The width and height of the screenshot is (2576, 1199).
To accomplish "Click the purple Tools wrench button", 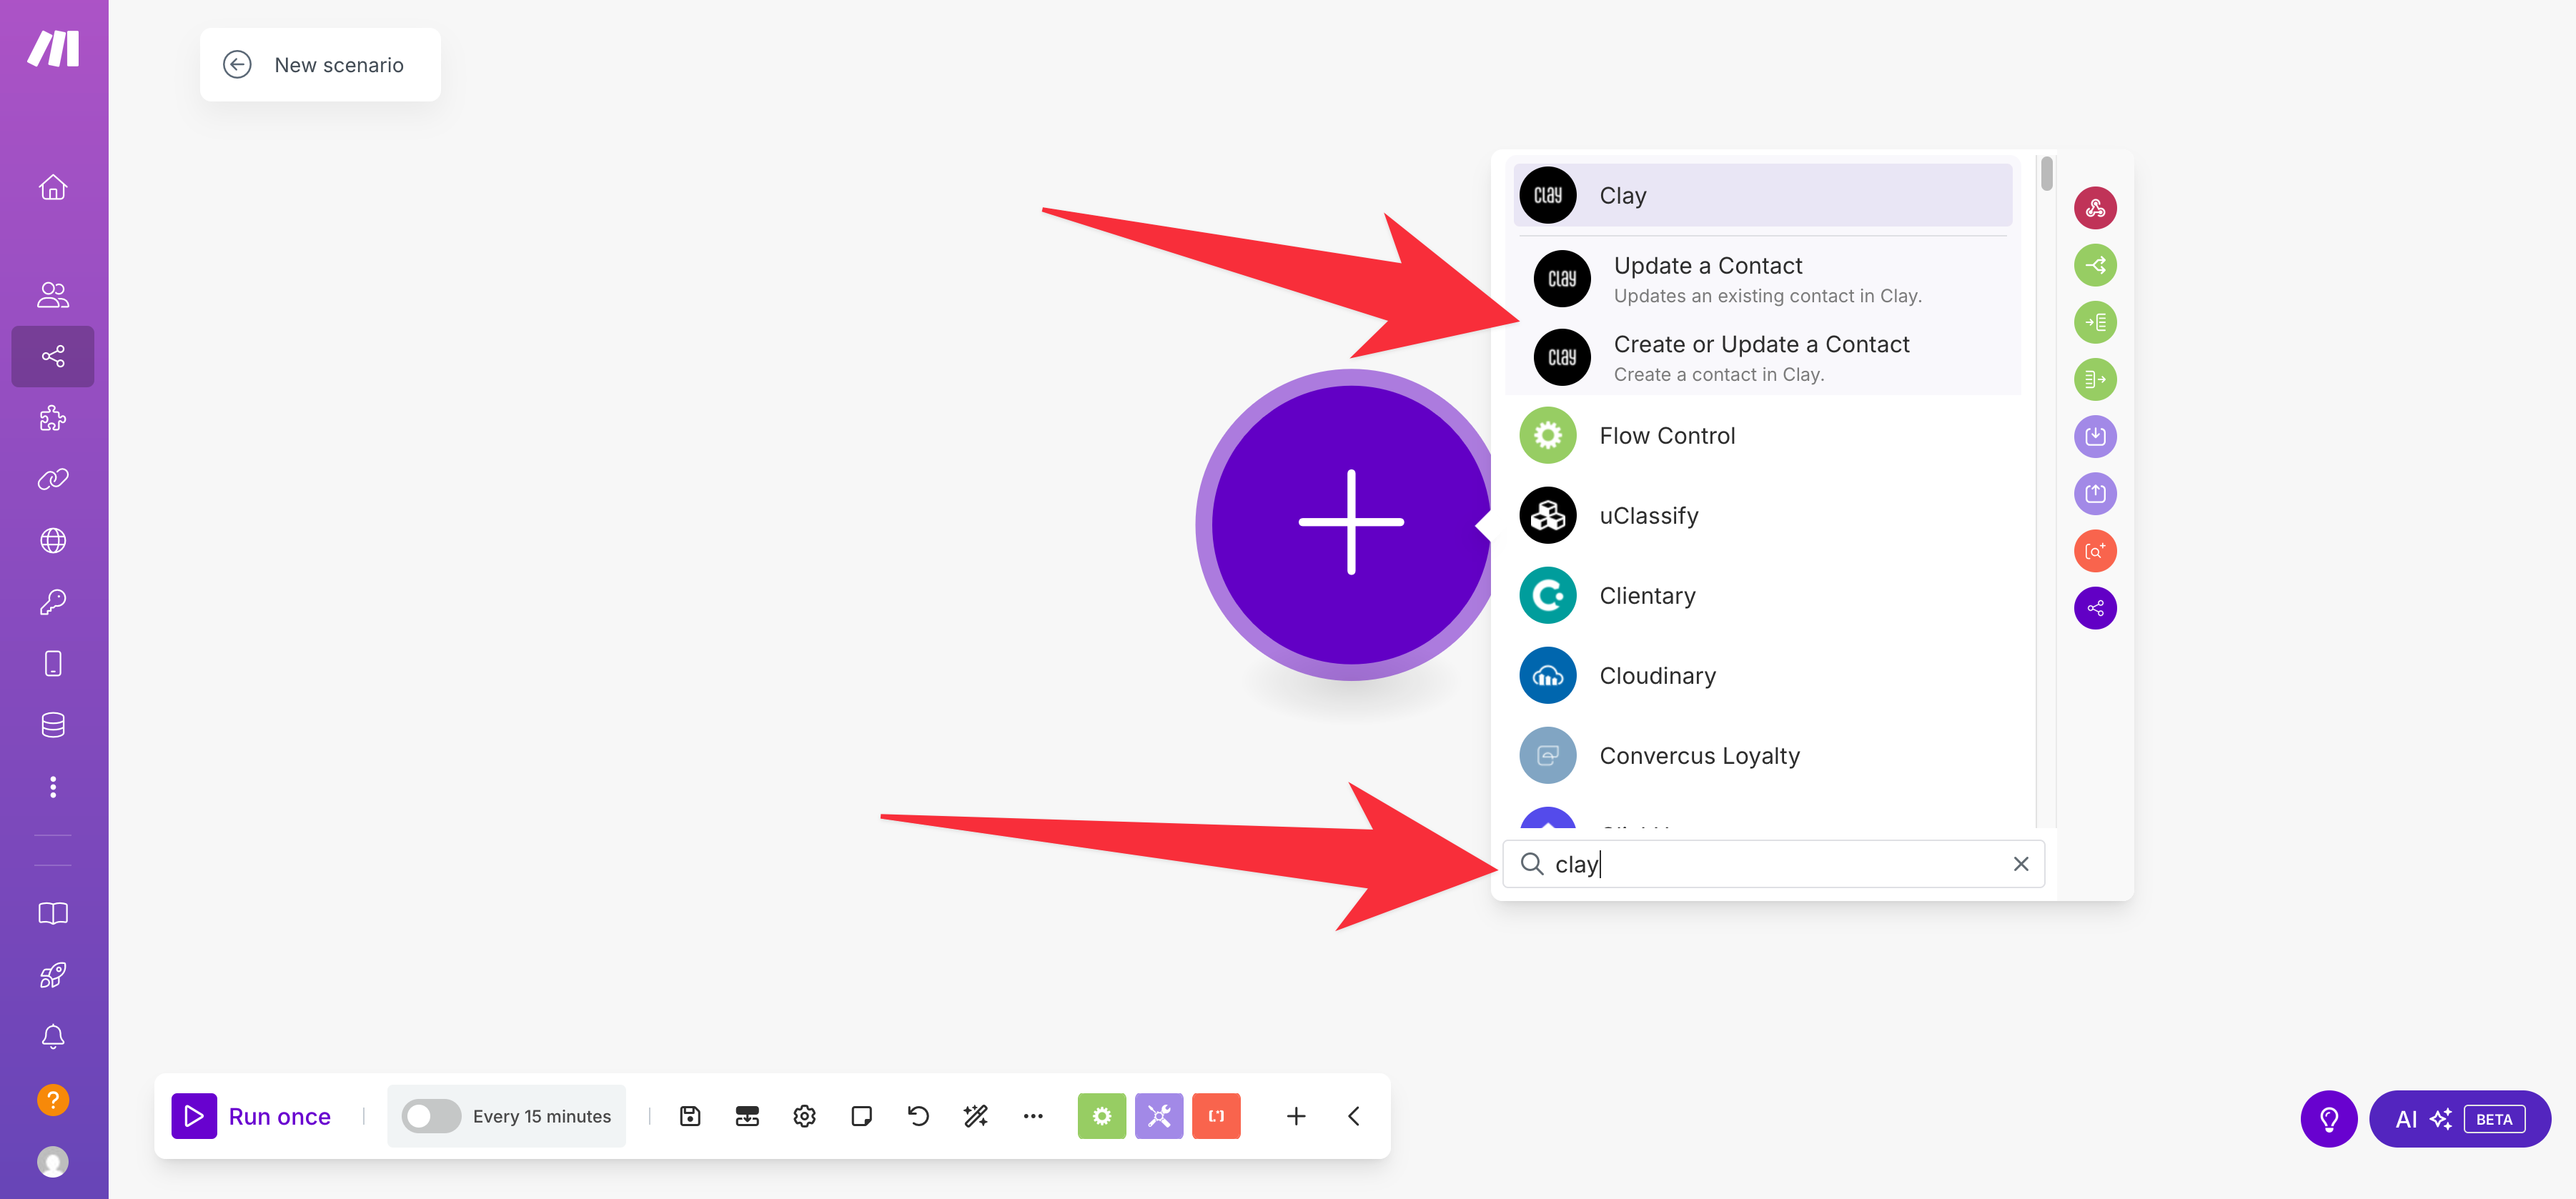I will click(x=1159, y=1116).
